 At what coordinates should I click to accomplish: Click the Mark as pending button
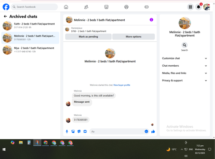coord(88,37)
